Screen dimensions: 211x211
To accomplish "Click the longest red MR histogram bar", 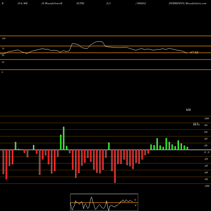I will pyautogui.click(x=115, y=166).
